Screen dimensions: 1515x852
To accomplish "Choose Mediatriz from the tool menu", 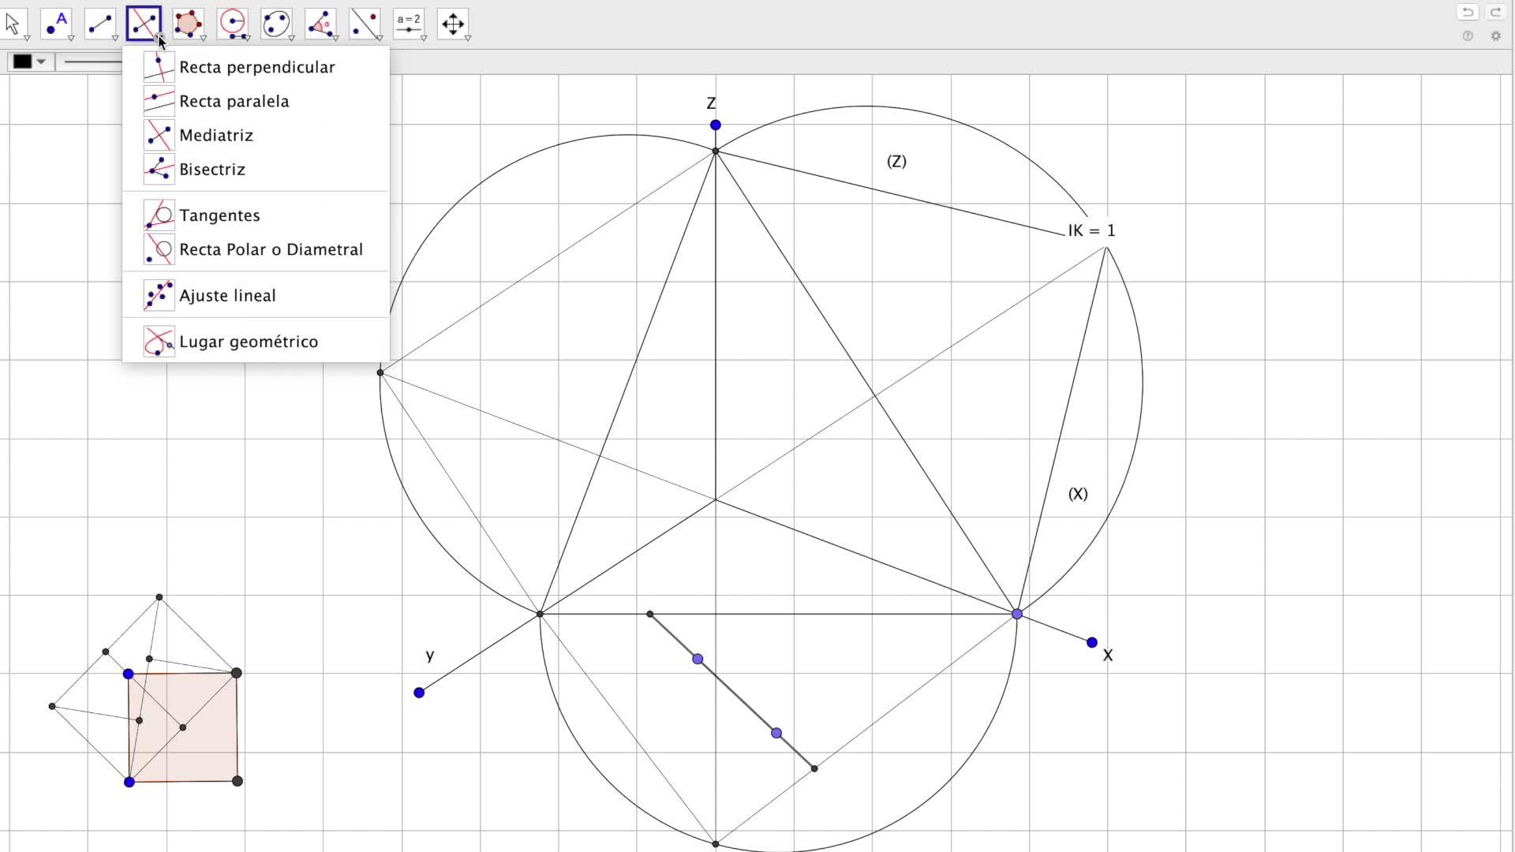I will click(x=215, y=135).
